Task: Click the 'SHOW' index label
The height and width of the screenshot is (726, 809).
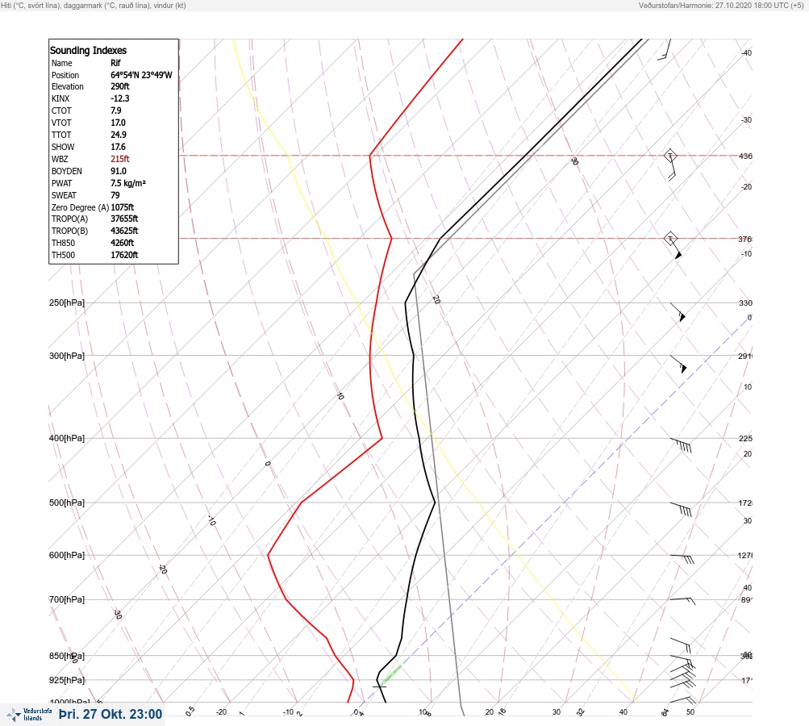Action: (63, 147)
